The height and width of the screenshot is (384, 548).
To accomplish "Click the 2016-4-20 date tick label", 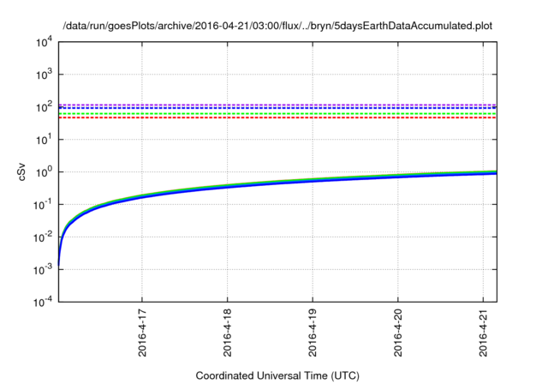I will coord(398,333).
